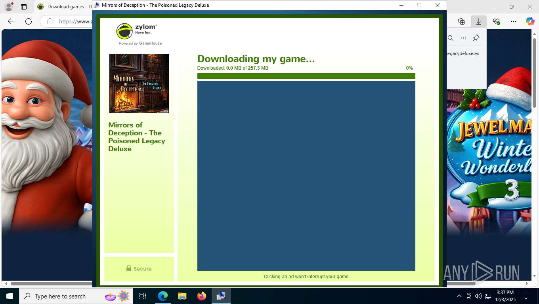Click the installer app taskbar icon

tap(221, 296)
